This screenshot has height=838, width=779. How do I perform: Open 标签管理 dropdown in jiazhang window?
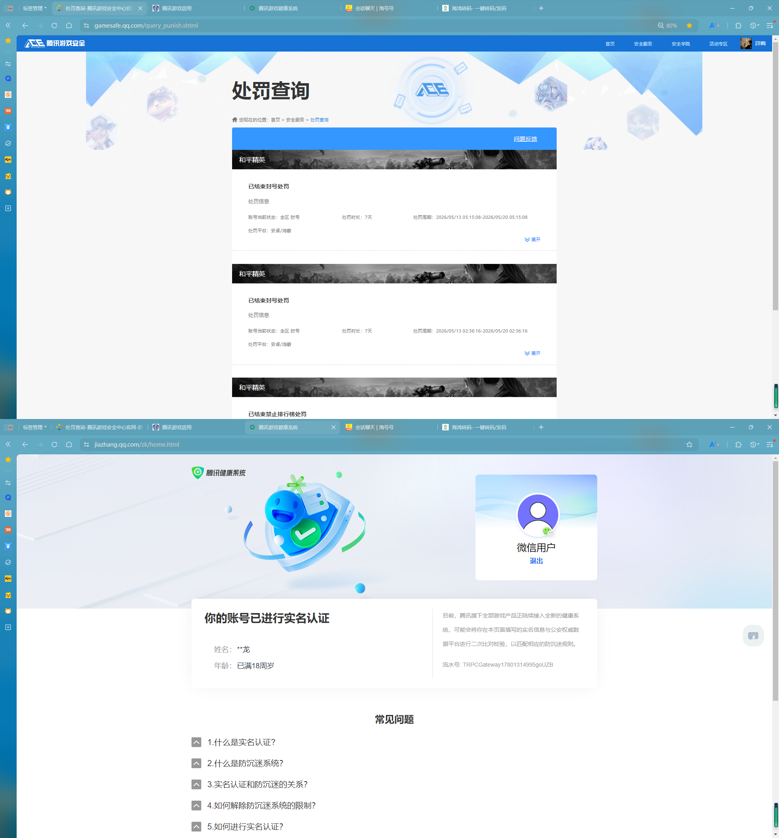(x=34, y=427)
